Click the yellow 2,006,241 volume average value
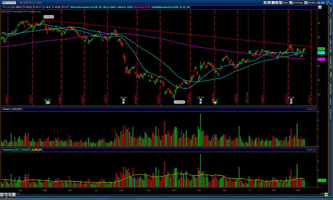333x200 pixels. [x=37, y=150]
